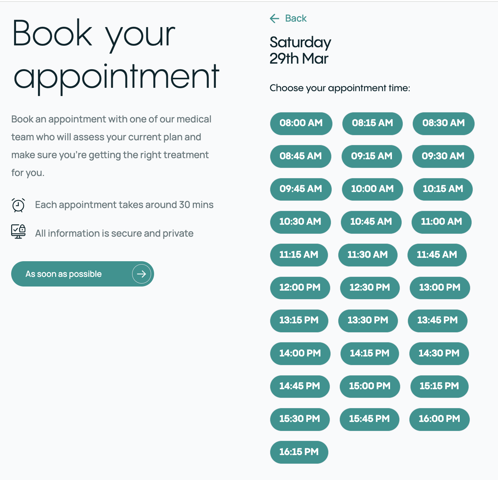Choose the last slot 16:15 PM
This screenshot has height=480, width=498.
pyautogui.click(x=299, y=452)
